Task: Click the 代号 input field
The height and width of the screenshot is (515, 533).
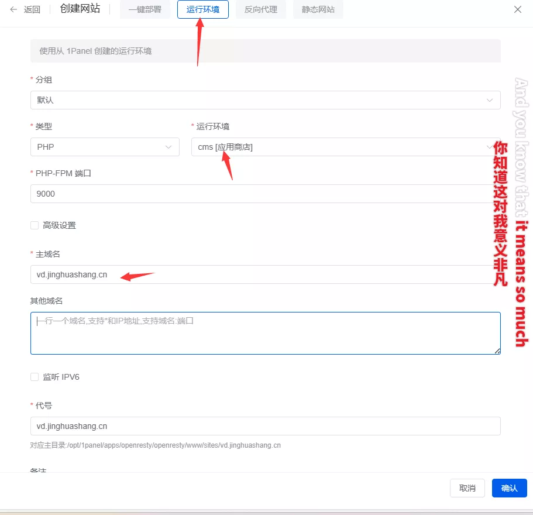Action: [x=265, y=426]
